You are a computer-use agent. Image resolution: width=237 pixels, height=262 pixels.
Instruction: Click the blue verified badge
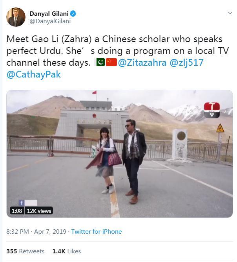[x=73, y=14]
